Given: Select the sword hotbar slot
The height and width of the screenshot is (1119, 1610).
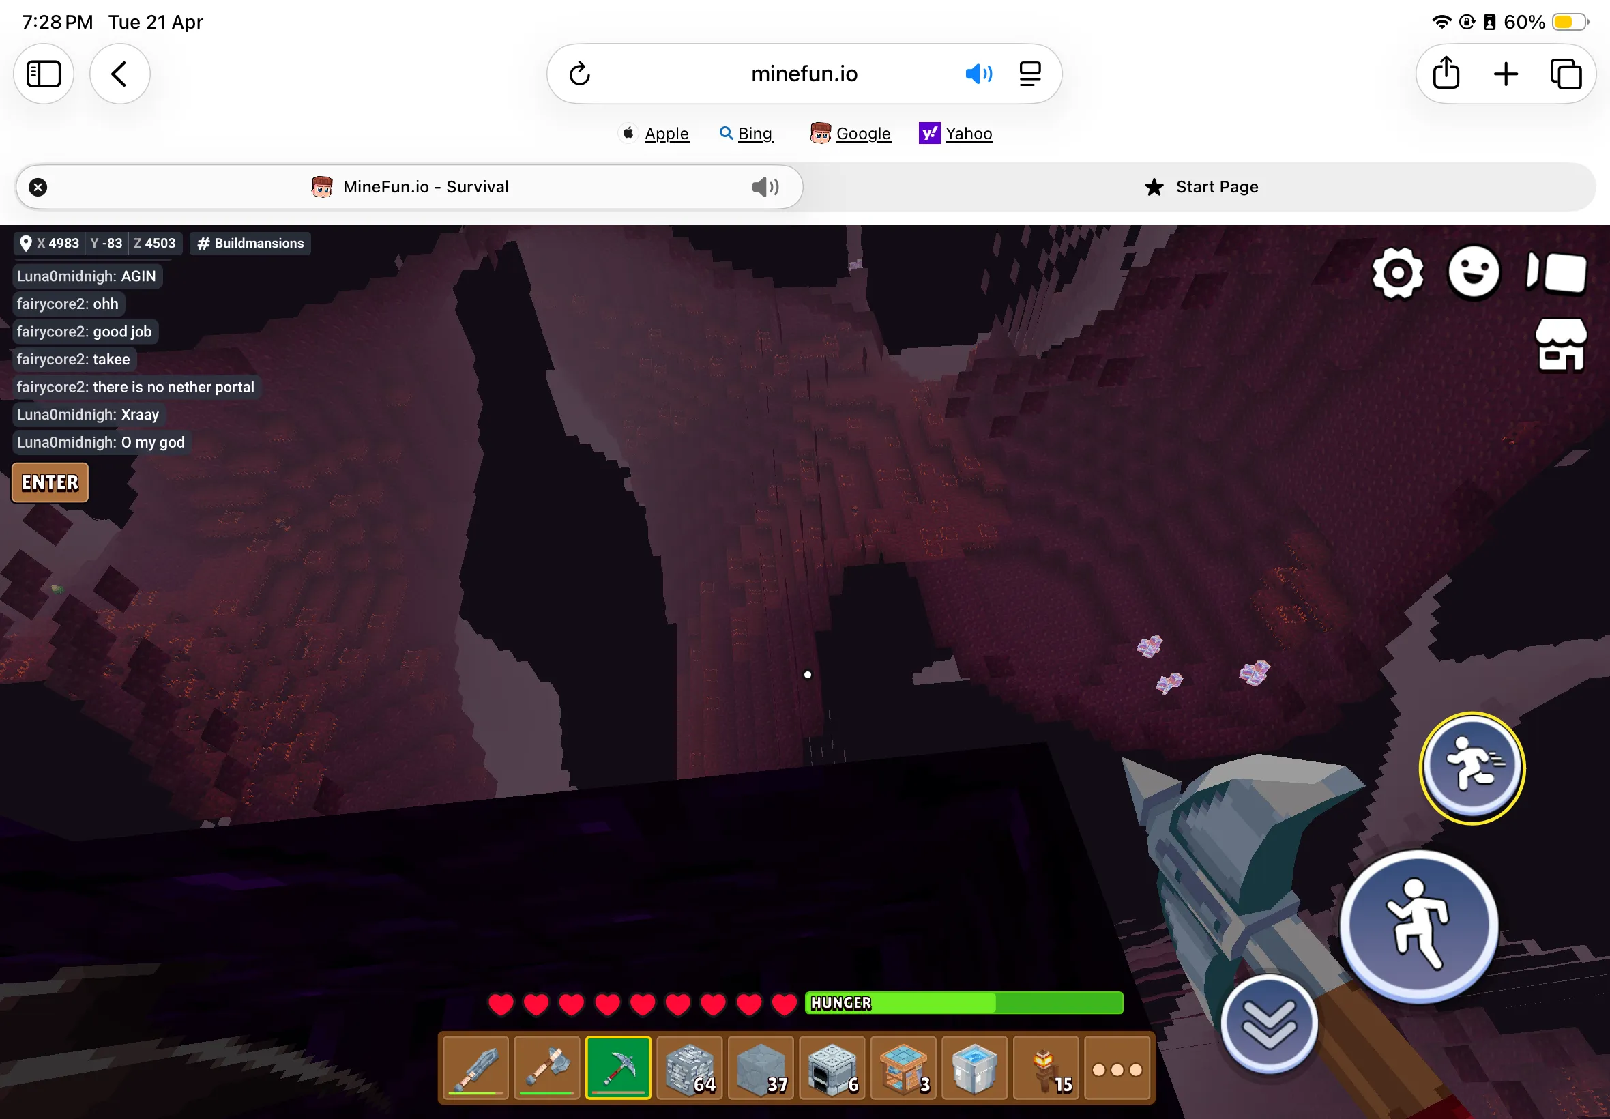Looking at the screenshot, I should click(x=476, y=1068).
